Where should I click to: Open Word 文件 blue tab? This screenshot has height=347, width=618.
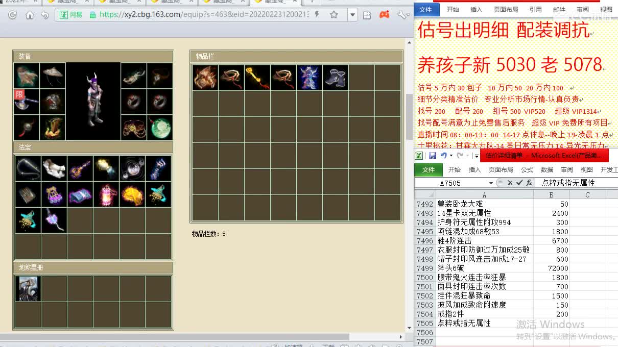425,9
